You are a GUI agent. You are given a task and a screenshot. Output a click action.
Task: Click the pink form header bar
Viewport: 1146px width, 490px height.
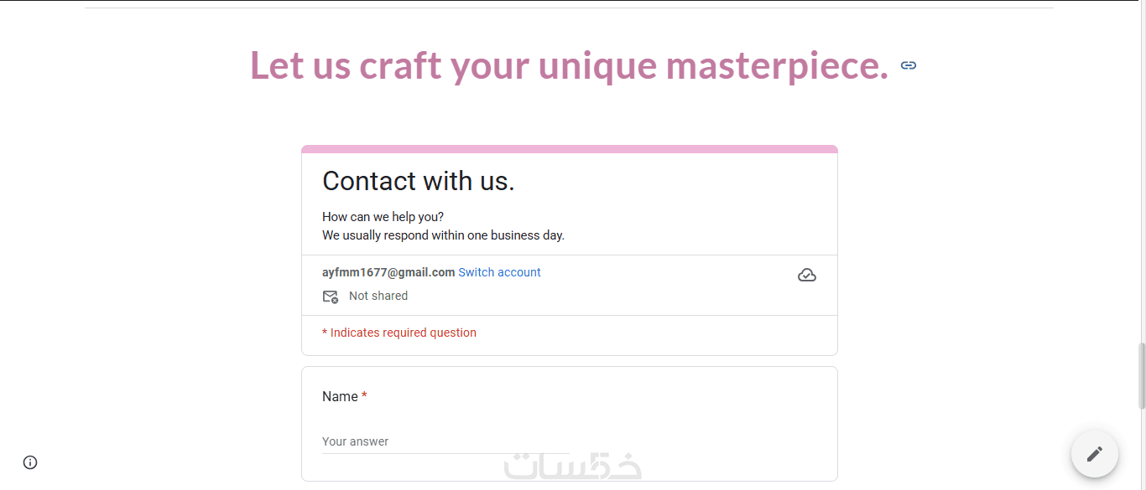click(570, 149)
